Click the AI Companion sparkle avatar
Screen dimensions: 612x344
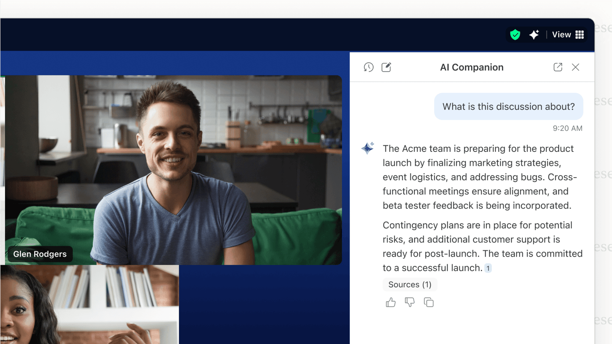tap(367, 149)
